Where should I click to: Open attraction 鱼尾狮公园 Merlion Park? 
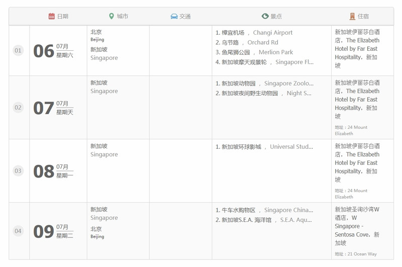pos(254,52)
